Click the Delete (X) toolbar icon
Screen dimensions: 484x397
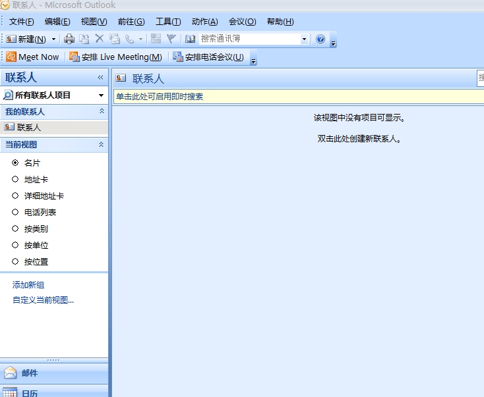pyautogui.click(x=100, y=40)
